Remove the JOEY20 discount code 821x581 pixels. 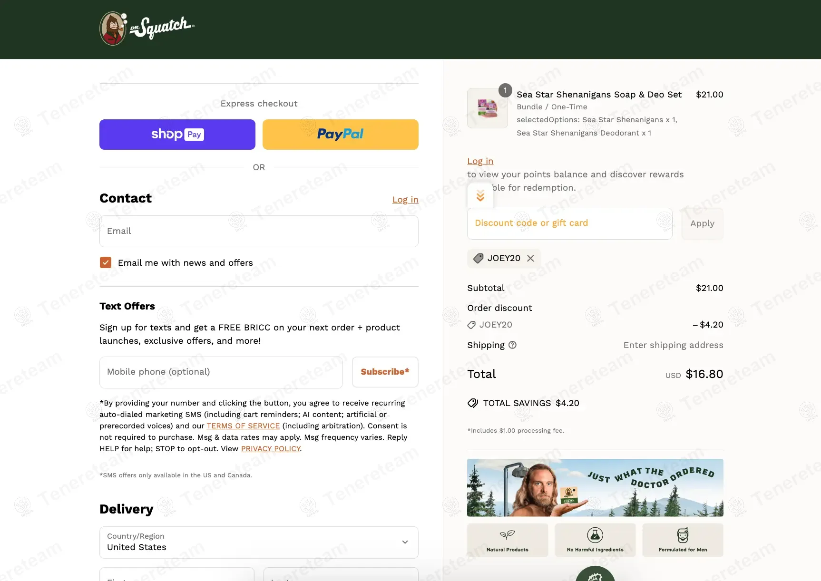coord(530,258)
